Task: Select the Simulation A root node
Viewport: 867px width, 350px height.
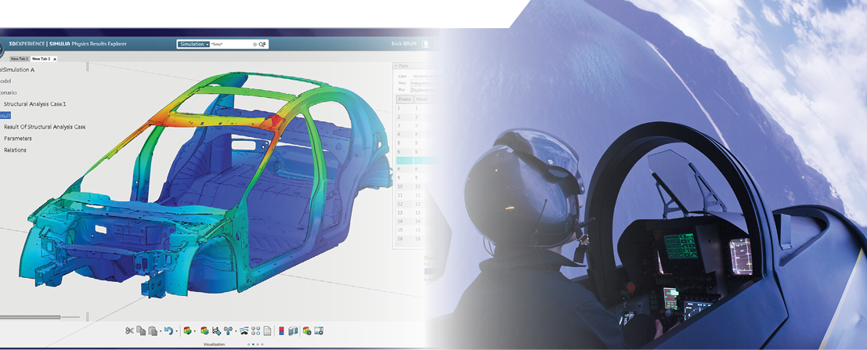Action: coord(17,70)
